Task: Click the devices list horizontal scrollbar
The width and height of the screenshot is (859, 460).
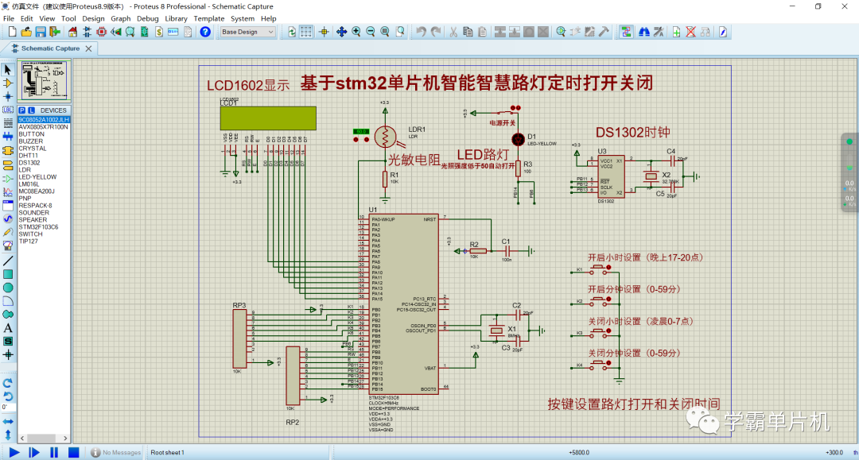Action: 44,438
